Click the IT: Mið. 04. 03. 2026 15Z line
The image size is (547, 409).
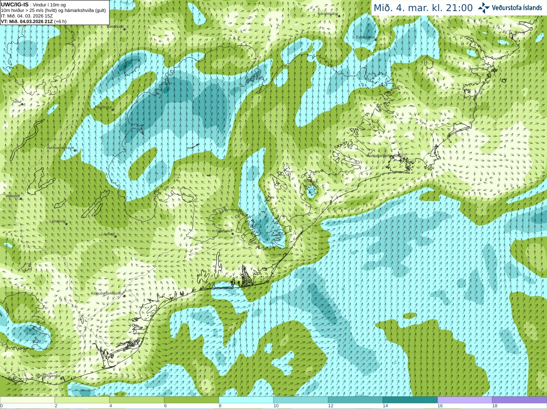pos(27,16)
